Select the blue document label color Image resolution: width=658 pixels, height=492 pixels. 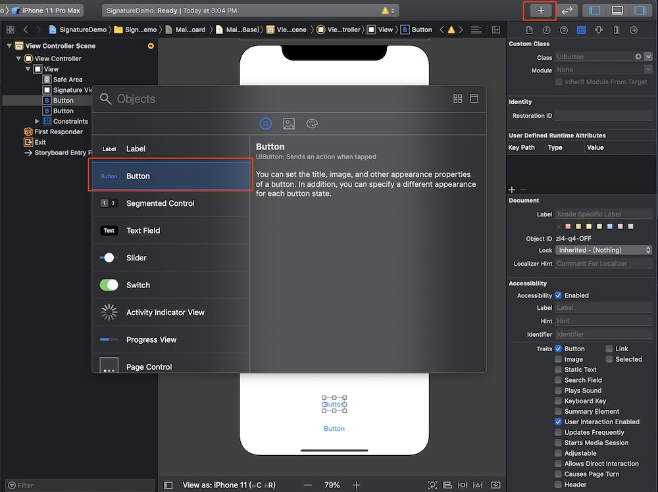click(610, 226)
